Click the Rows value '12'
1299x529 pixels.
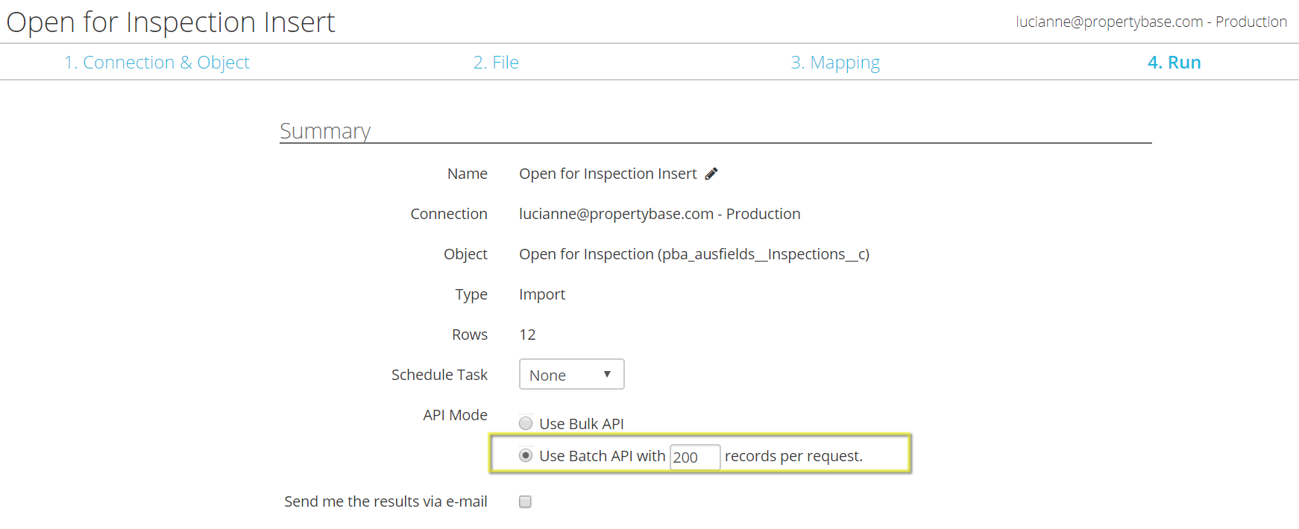(x=527, y=335)
